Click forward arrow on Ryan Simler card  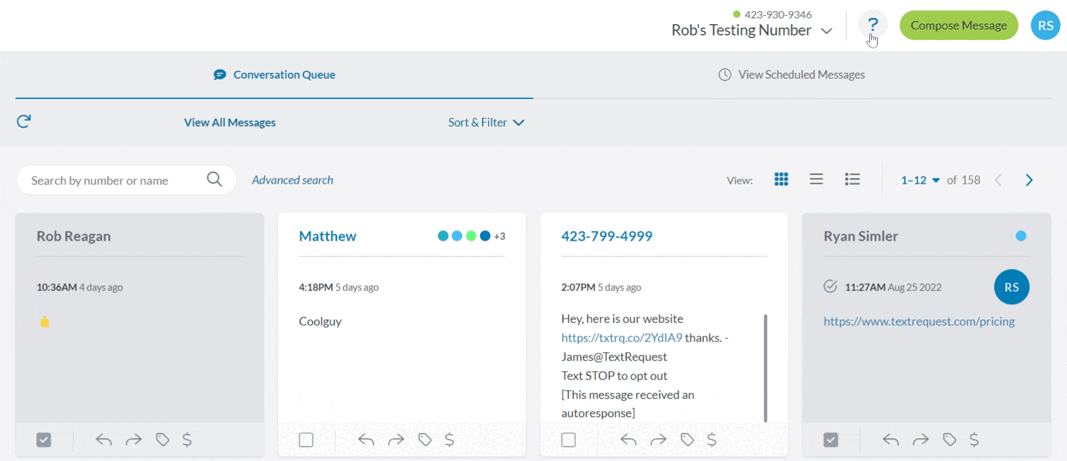[921, 440]
